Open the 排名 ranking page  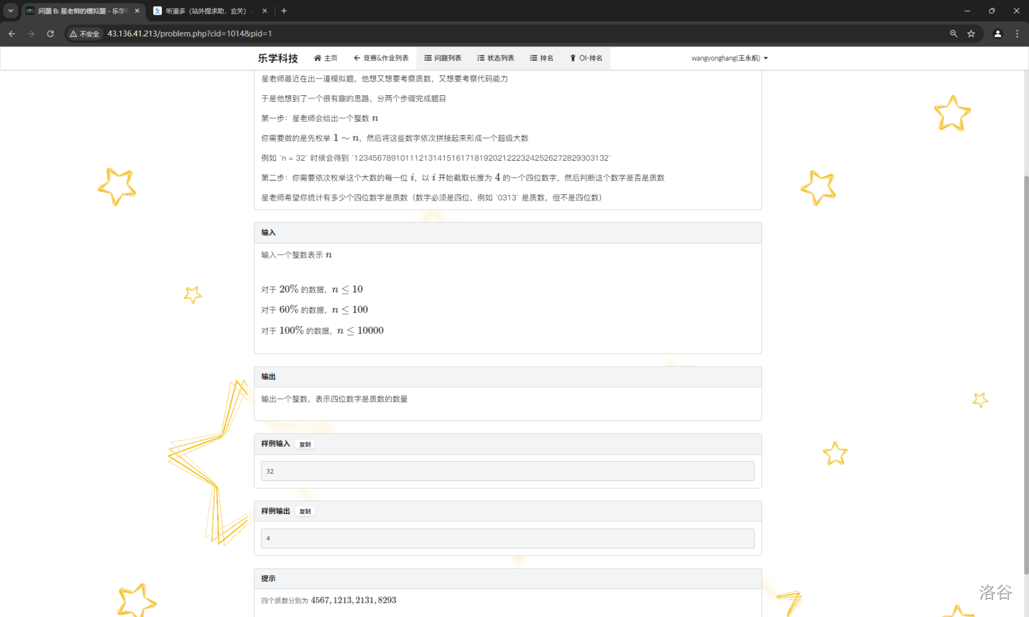[541, 58]
